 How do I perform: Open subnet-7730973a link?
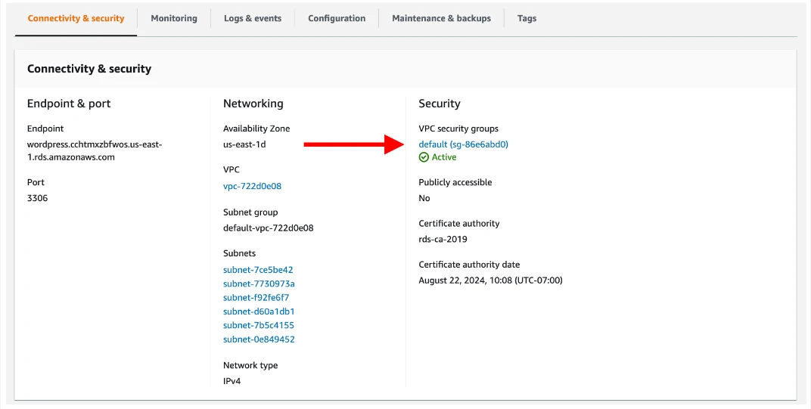(x=259, y=284)
